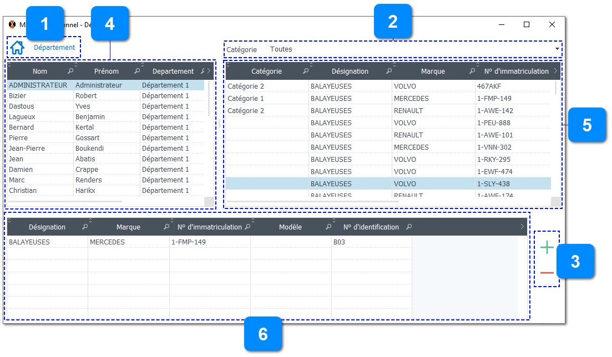612x357 pixels.
Task: Click search icon in Marque column, vehicle list
Action: coord(472,72)
